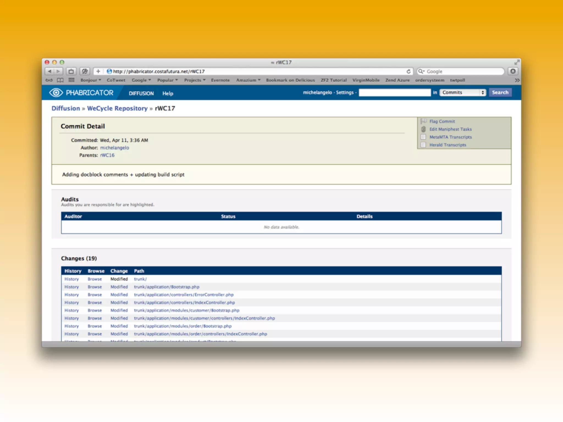Open the bookmarks book icon
Screen dimensions: 563x422
[x=60, y=80]
